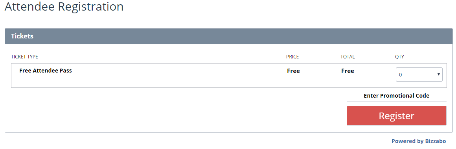Click the Free value under TOTAL
Screen dimensions: 456x149
[x=348, y=71]
